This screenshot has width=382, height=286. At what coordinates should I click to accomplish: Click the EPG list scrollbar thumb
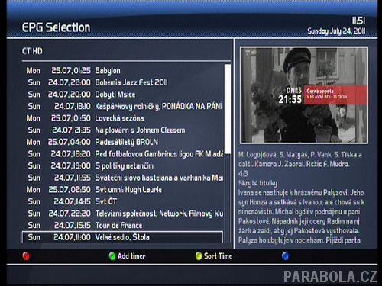[228, 109]
